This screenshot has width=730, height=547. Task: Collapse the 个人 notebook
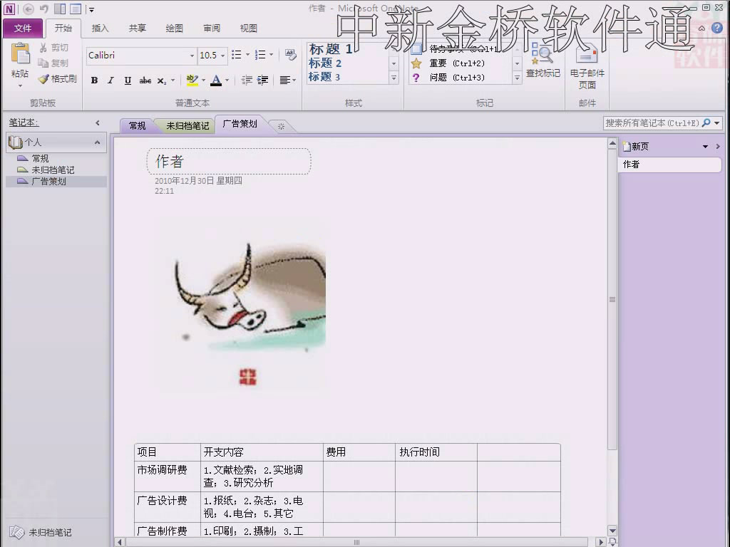pyautogui.click(x=97, y=142)
